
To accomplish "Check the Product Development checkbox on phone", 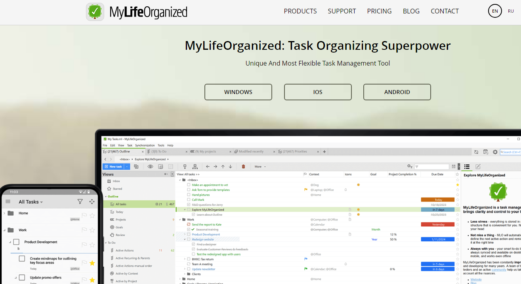I will tap(16, 242).
